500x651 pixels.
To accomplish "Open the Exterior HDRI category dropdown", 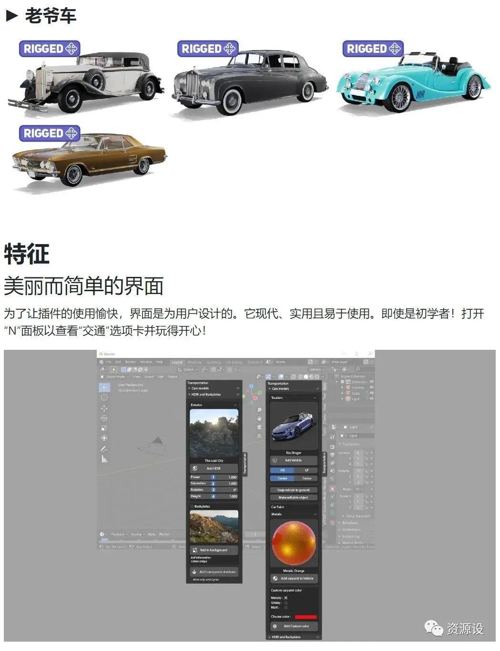I will pyautogui.click(x=214, y=405).
